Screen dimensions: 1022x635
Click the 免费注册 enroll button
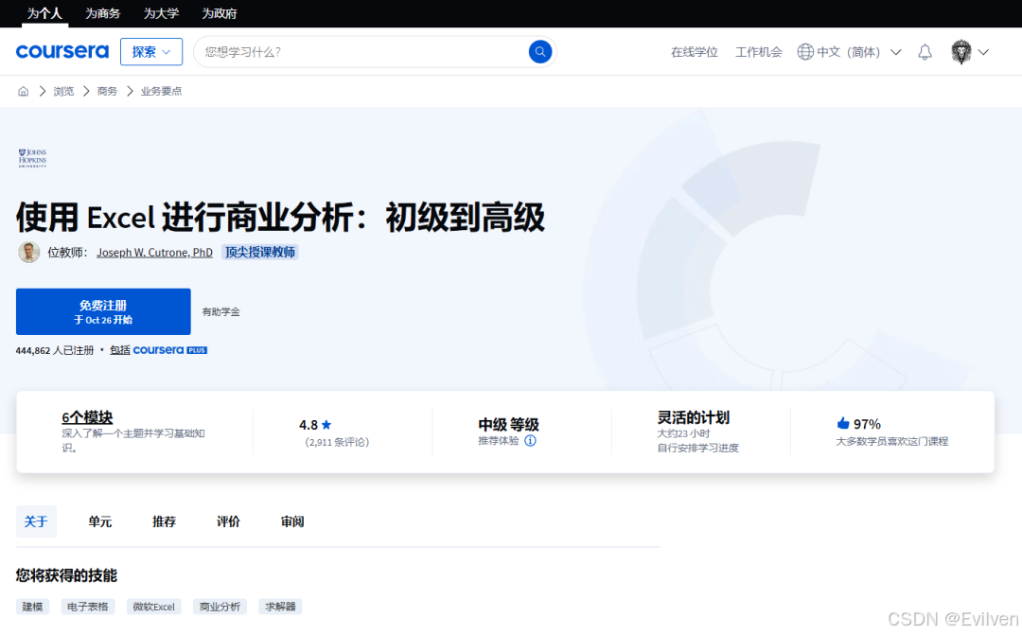pos(103,311)
